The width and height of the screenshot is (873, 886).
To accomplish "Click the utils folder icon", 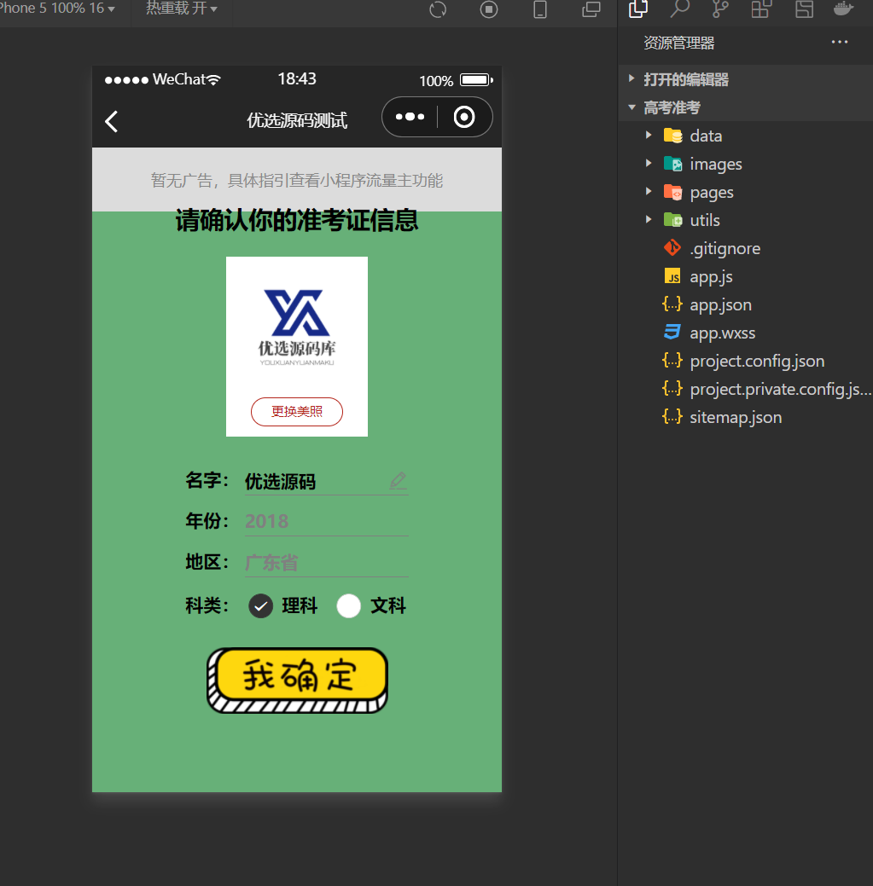I will [672, 220].
